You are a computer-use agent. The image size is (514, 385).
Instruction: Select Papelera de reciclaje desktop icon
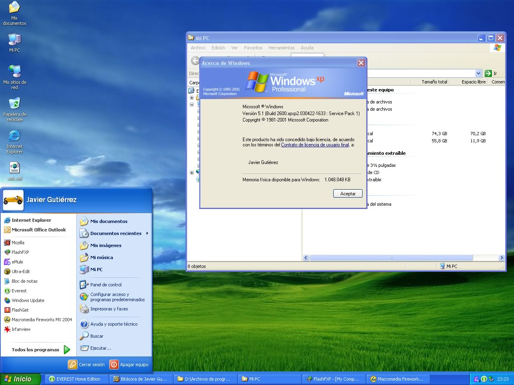[x=14, y=109]
